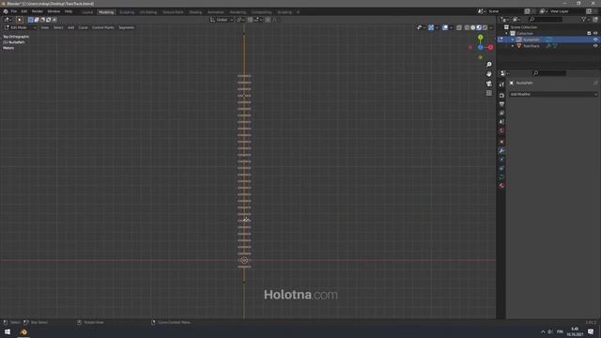Open the Add Modifier dropdown
The height and width of the screenshot is (338, 601).
point(553,94)
